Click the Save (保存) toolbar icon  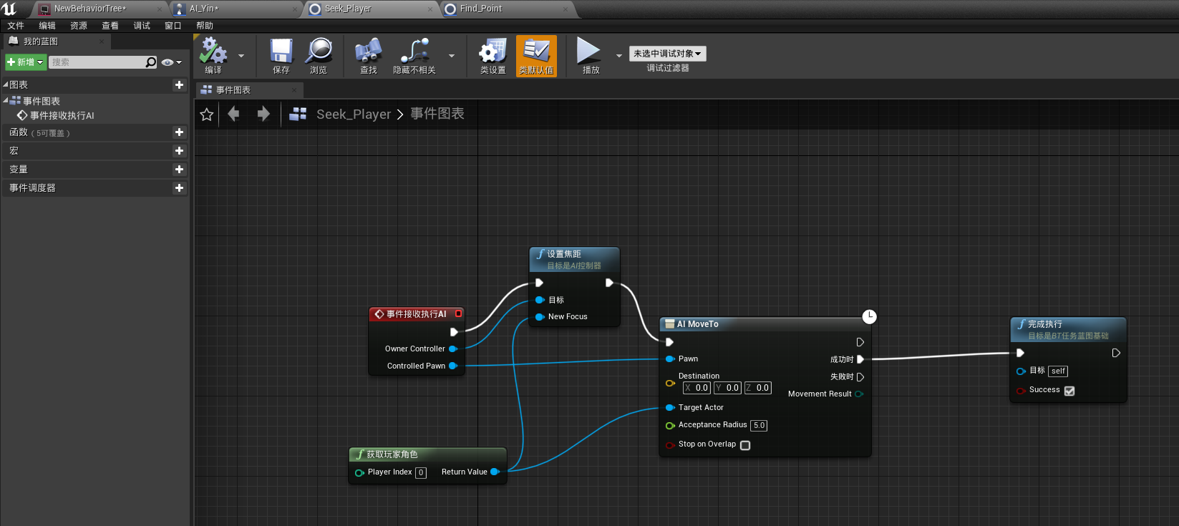(281, 56)
